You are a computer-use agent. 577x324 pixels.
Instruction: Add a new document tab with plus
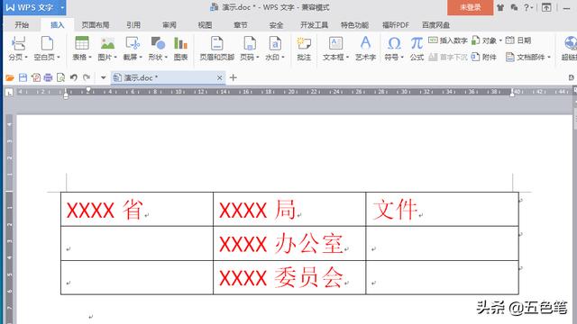click(x=233, y=77)
